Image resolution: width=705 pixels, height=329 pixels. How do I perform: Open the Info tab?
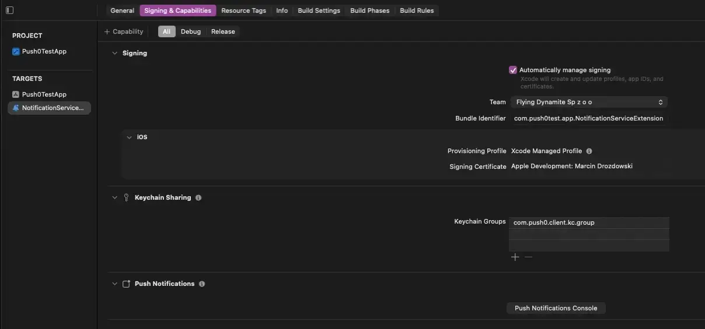(282, 10)
